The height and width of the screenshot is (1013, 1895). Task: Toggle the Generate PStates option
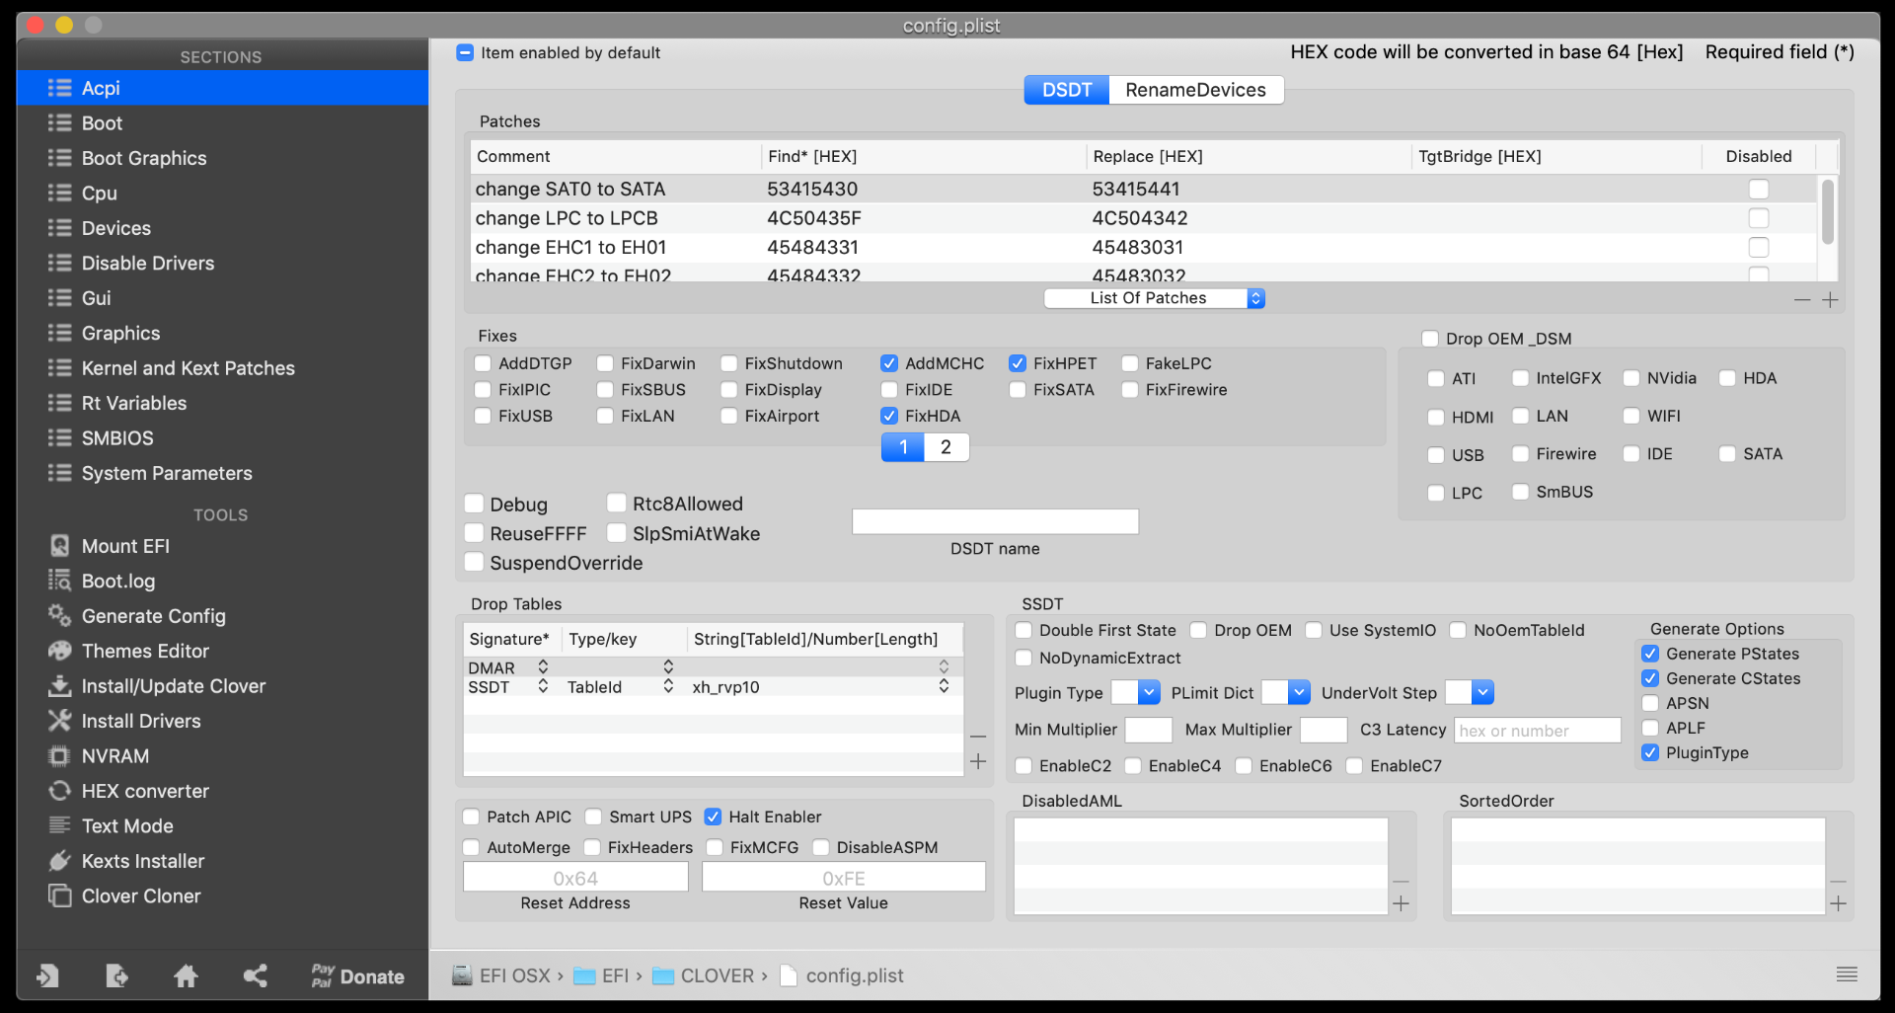[x=1650, y=654]
